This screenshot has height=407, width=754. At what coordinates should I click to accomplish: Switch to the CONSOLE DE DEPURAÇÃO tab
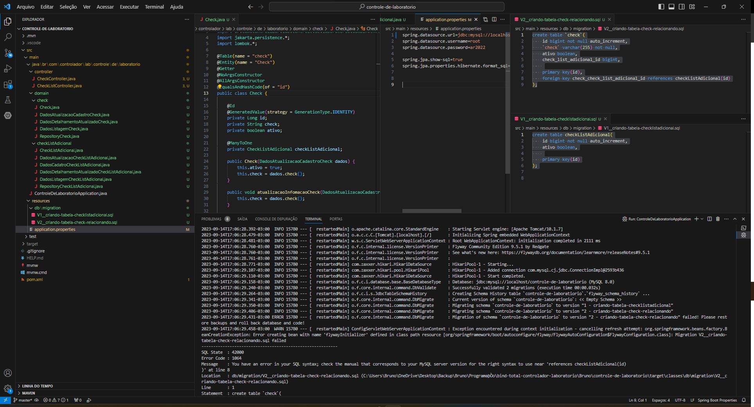pos(276,219)
